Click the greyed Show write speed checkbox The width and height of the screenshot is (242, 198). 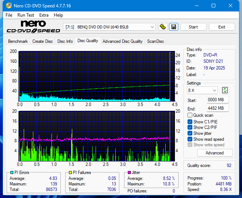tap(190, 145)
